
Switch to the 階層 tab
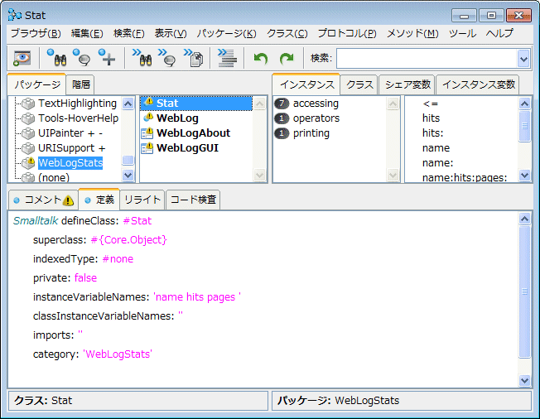click(x=81, y=84)
